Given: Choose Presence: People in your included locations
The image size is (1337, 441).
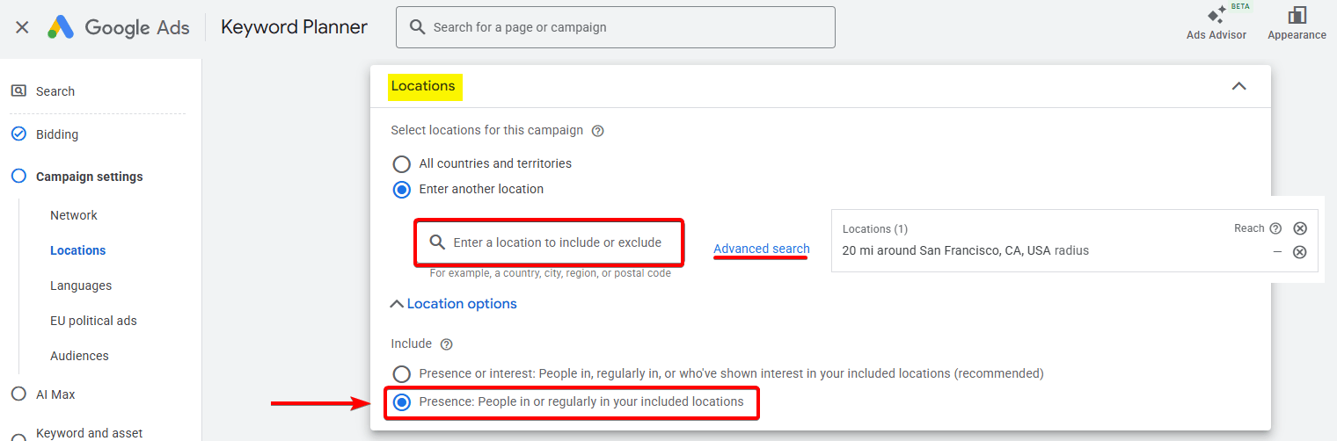Looking at the screenshot, I should pyautogui.click(x=402, y=402).
